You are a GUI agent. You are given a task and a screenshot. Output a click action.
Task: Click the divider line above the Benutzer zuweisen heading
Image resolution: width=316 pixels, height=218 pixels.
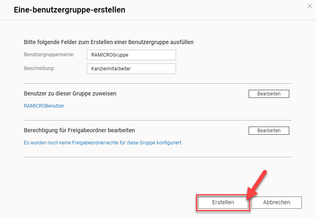[x=158, y=83]
